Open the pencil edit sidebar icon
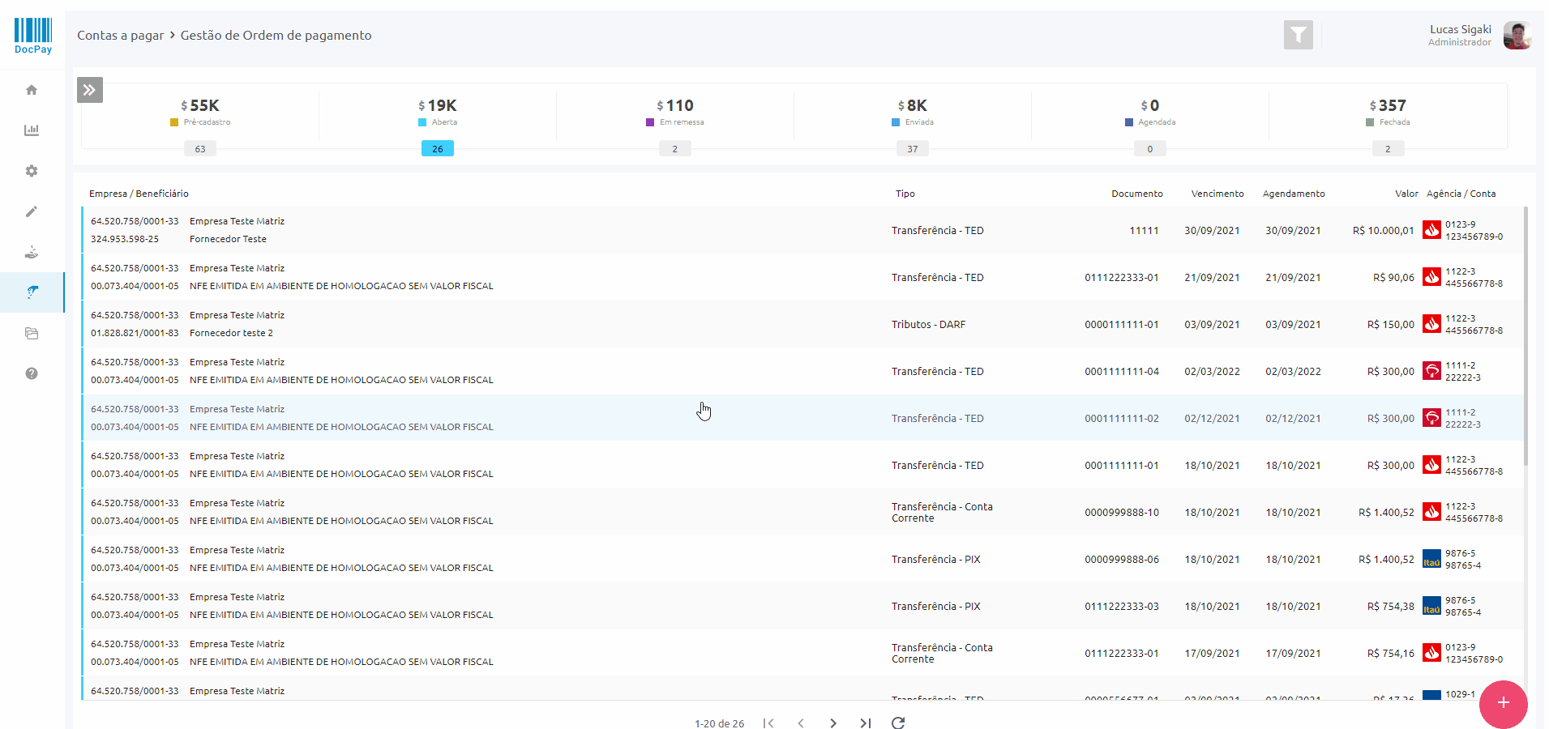 coord(32,211)
